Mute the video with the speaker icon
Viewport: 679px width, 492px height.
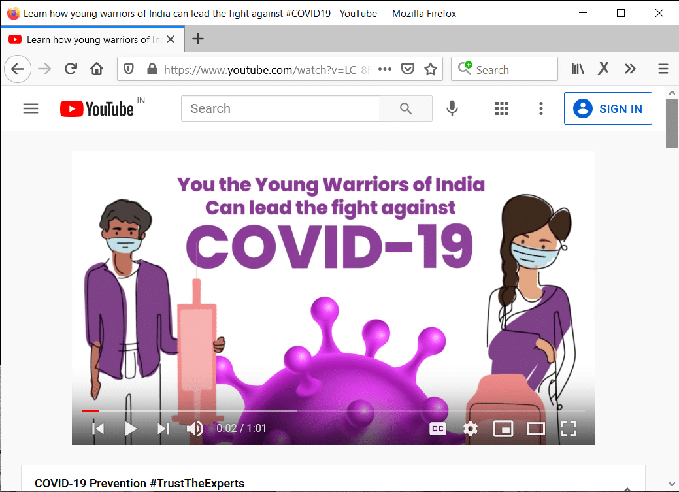pyautogui.click(x=194, y=429)
